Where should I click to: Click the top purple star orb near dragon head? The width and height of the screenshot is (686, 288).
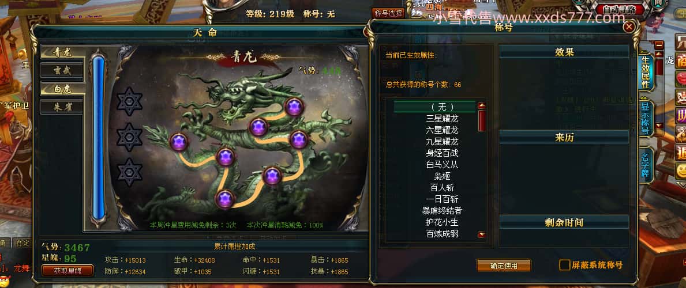point(294,107)
